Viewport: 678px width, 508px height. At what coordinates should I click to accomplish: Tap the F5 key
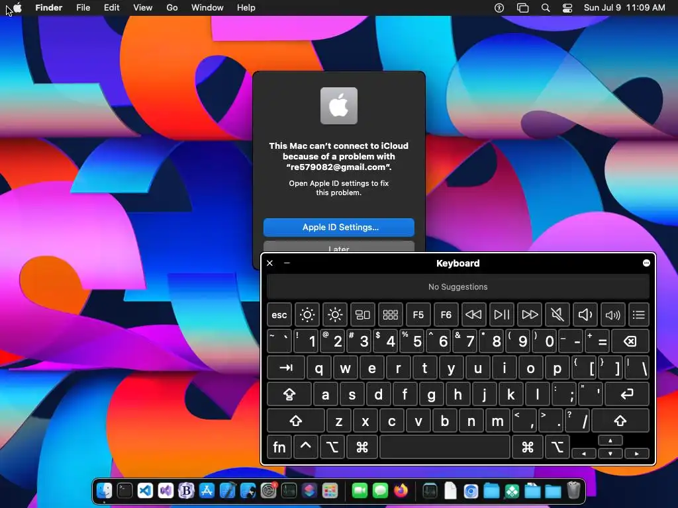[x=418, y=315]
